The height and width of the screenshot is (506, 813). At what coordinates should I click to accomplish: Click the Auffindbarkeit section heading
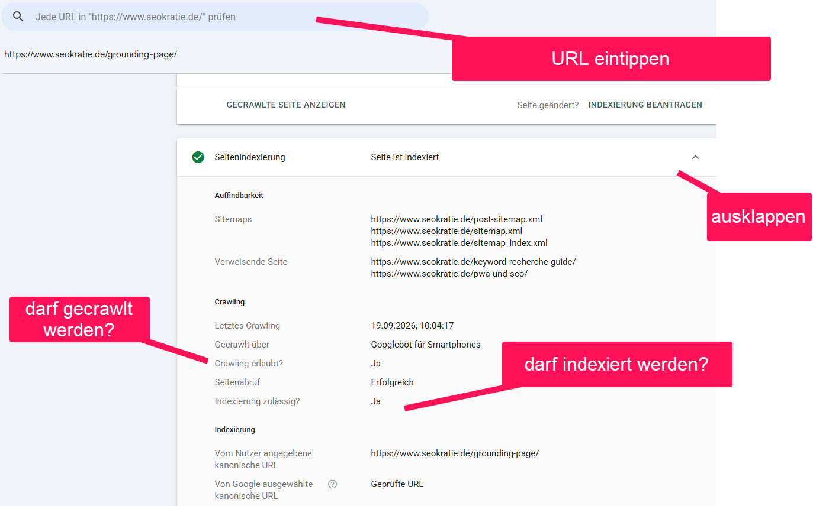[239, 196]
